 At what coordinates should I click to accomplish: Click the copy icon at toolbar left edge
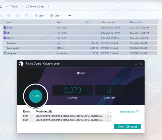coord(1,16)
